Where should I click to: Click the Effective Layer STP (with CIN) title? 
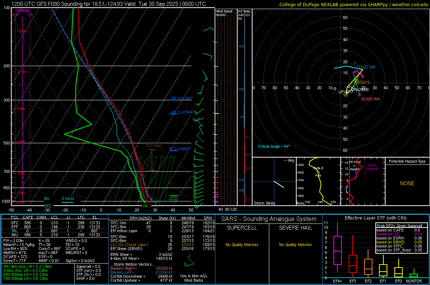point(375,218)
